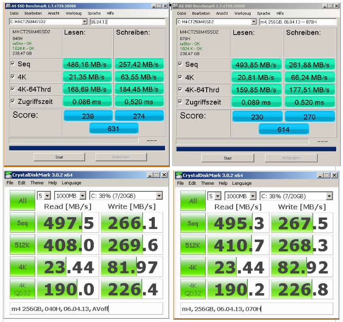The image size is (343, 322).
Task: Toggle 4K-64Thrd in right AS SSD 070H window
Action: coord(180,90)
